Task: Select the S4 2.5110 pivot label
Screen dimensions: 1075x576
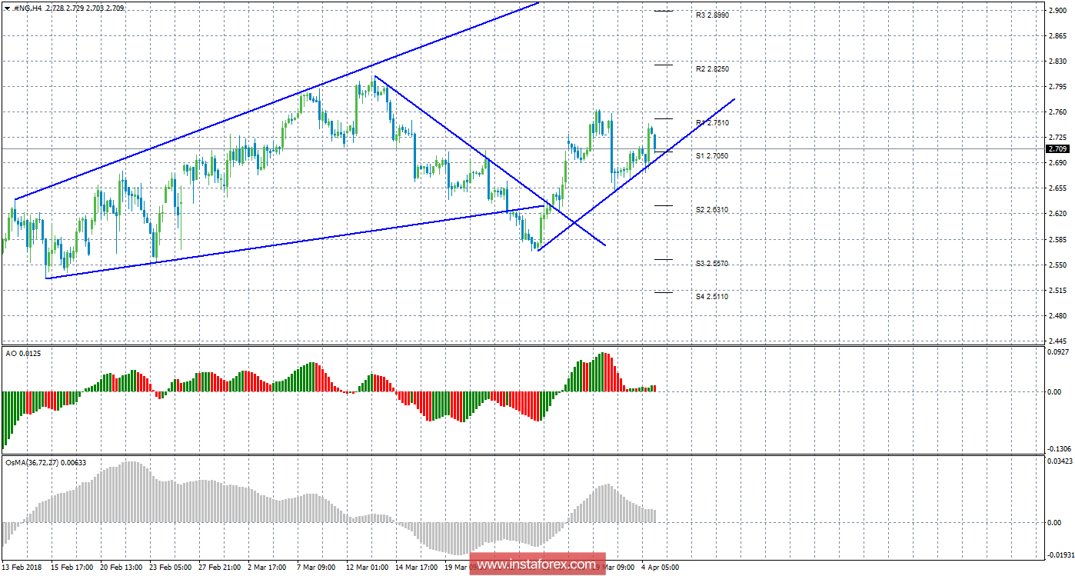Action: tap(712, 297)
